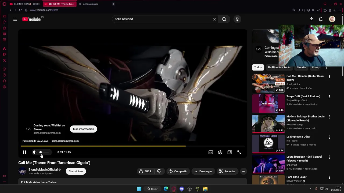
Task: Clip the video with Recortar
Action: pos(227,171)
